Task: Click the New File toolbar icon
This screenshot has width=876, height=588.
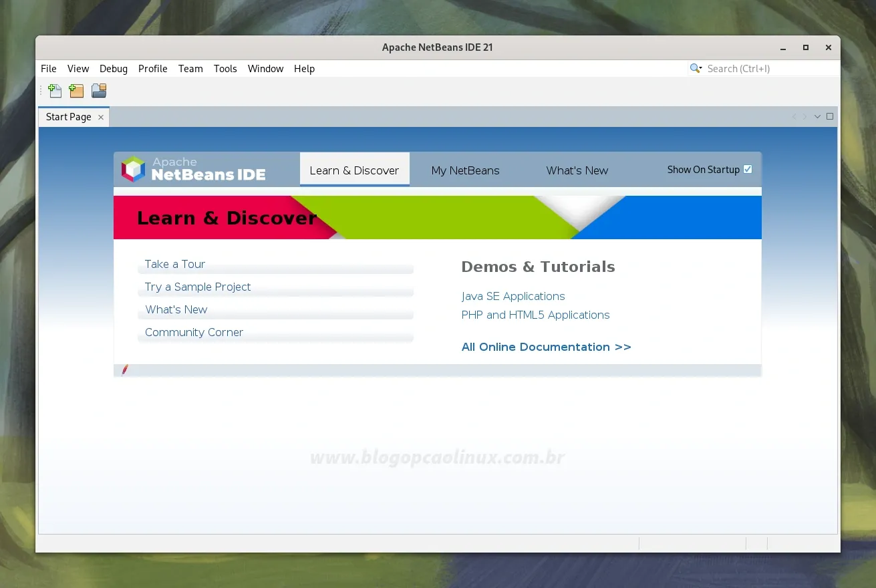Action: point(55,91)
